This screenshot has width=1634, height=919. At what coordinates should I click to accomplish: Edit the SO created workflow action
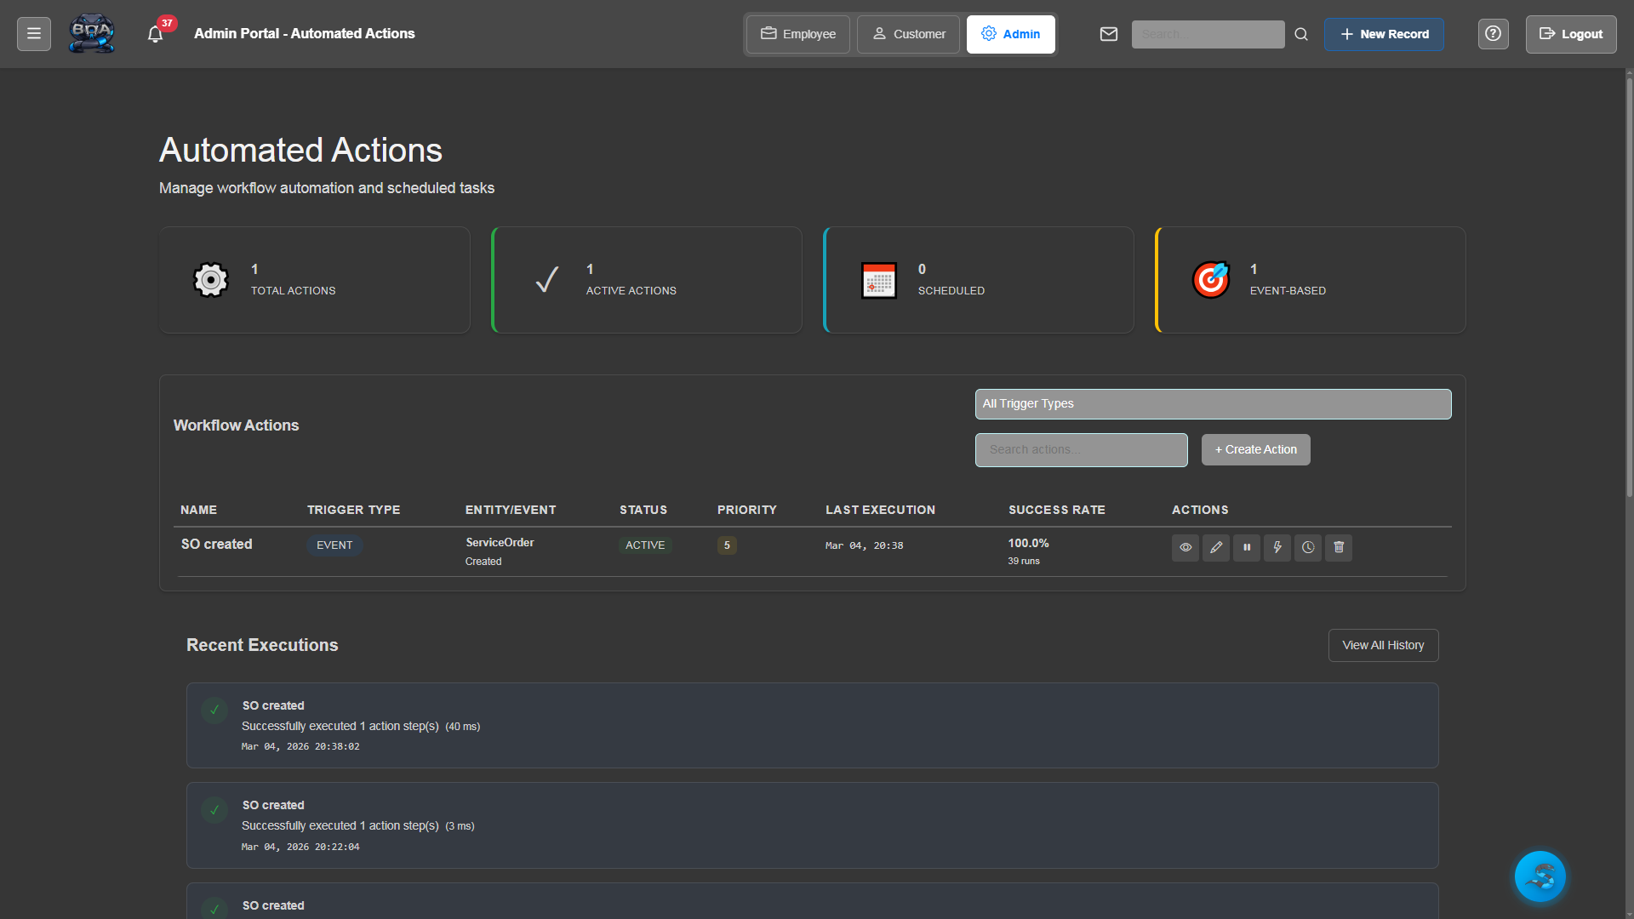coord(1215,548)
